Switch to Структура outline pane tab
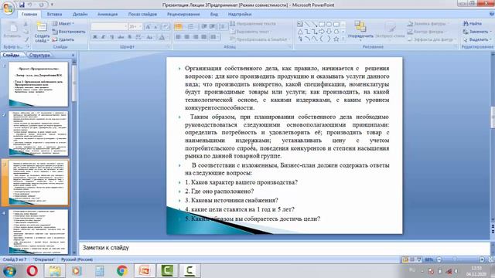495x278 pixels. (39, 55)
